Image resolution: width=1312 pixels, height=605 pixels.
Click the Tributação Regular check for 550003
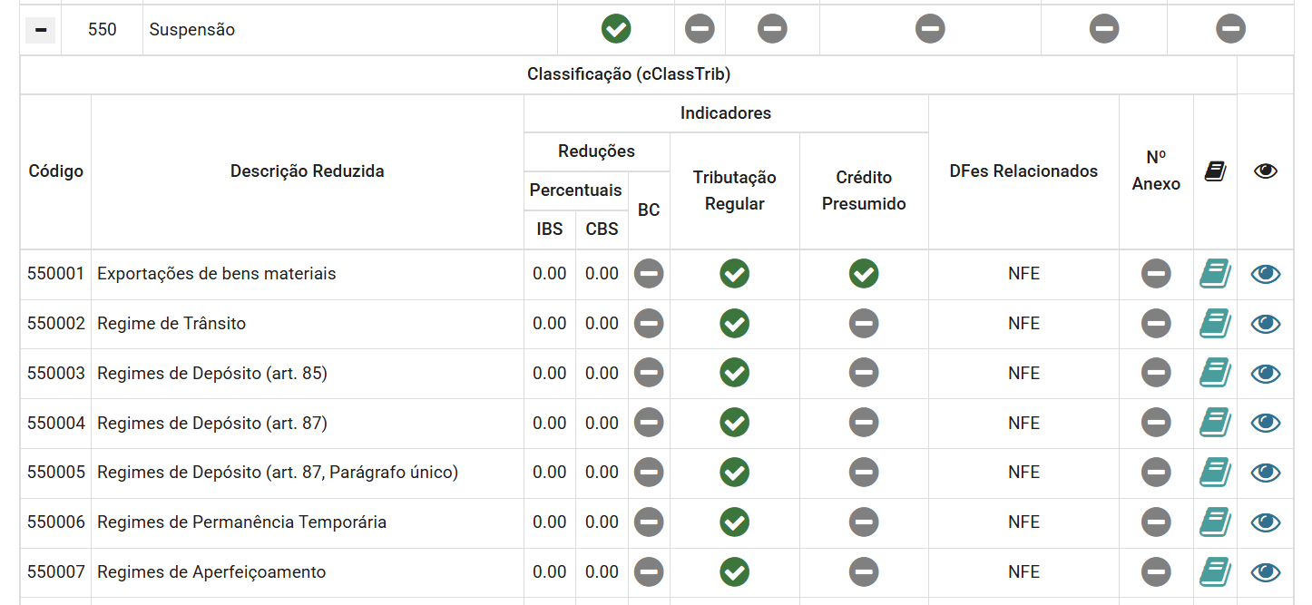coord(734,373)
